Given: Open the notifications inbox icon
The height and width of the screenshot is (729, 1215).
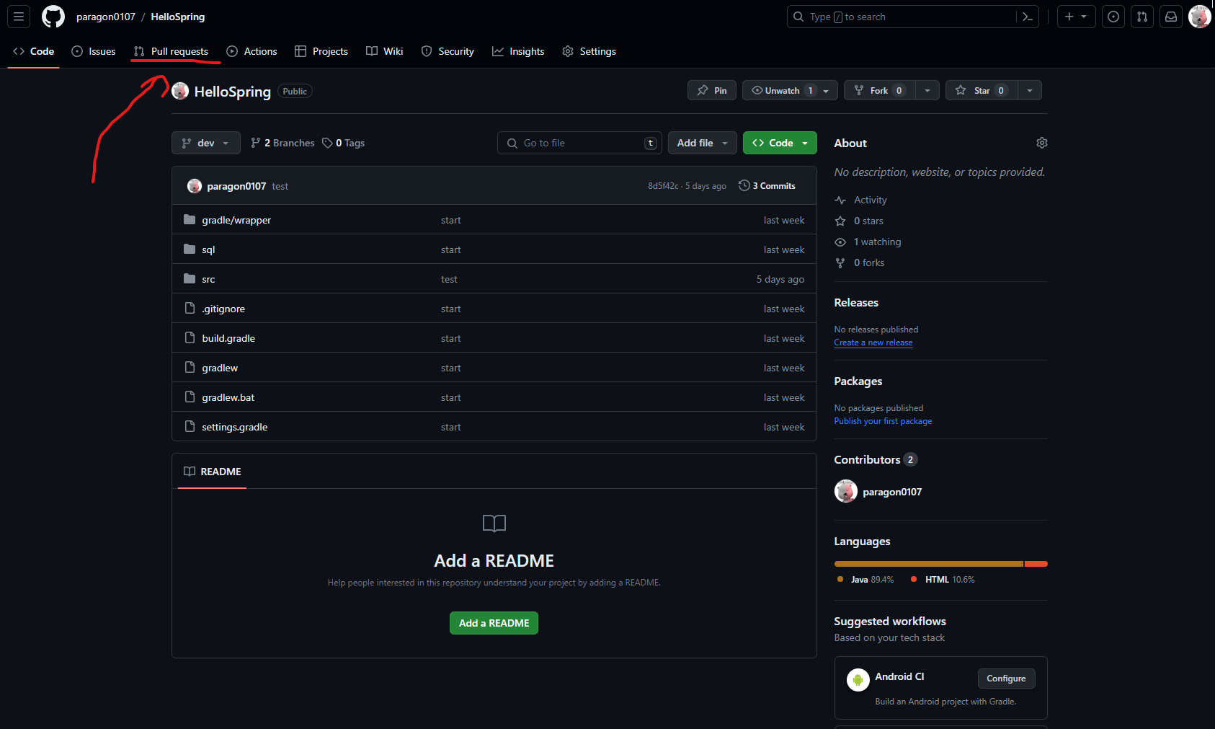Looking at the screenshot, I should point(1171,17).
